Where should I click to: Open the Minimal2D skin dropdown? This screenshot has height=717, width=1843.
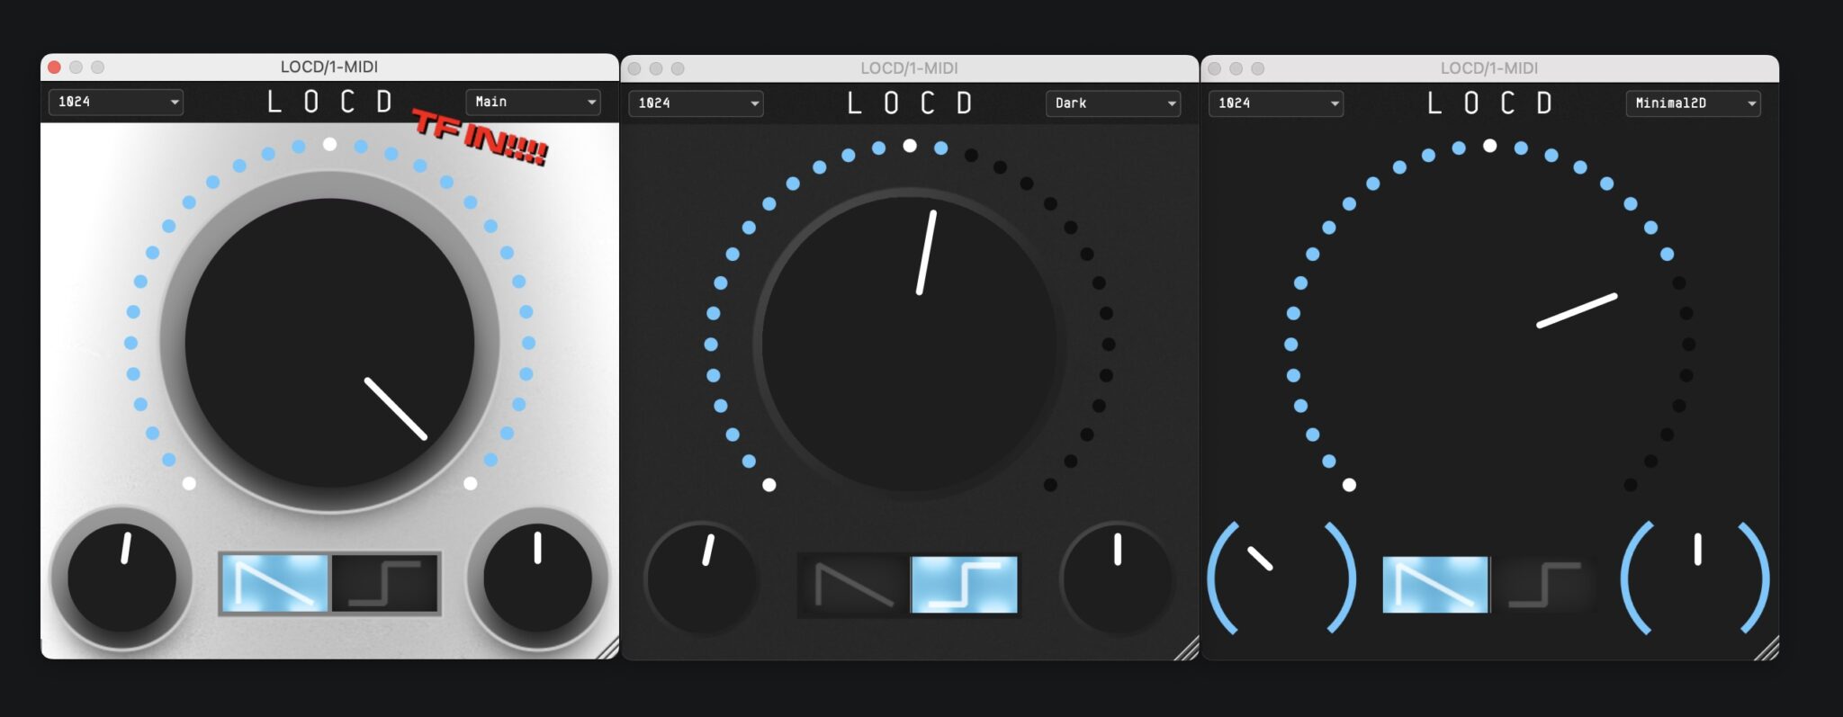1693,103
